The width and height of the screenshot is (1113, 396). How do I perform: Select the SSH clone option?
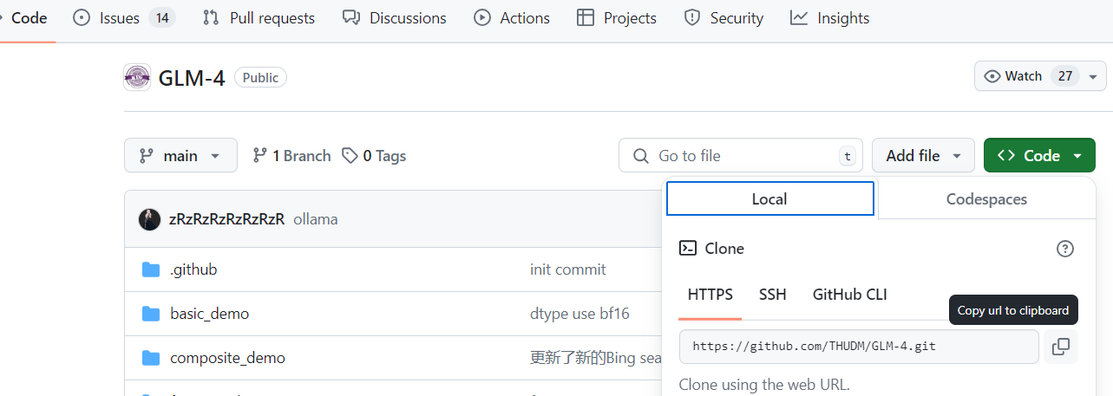773,295
